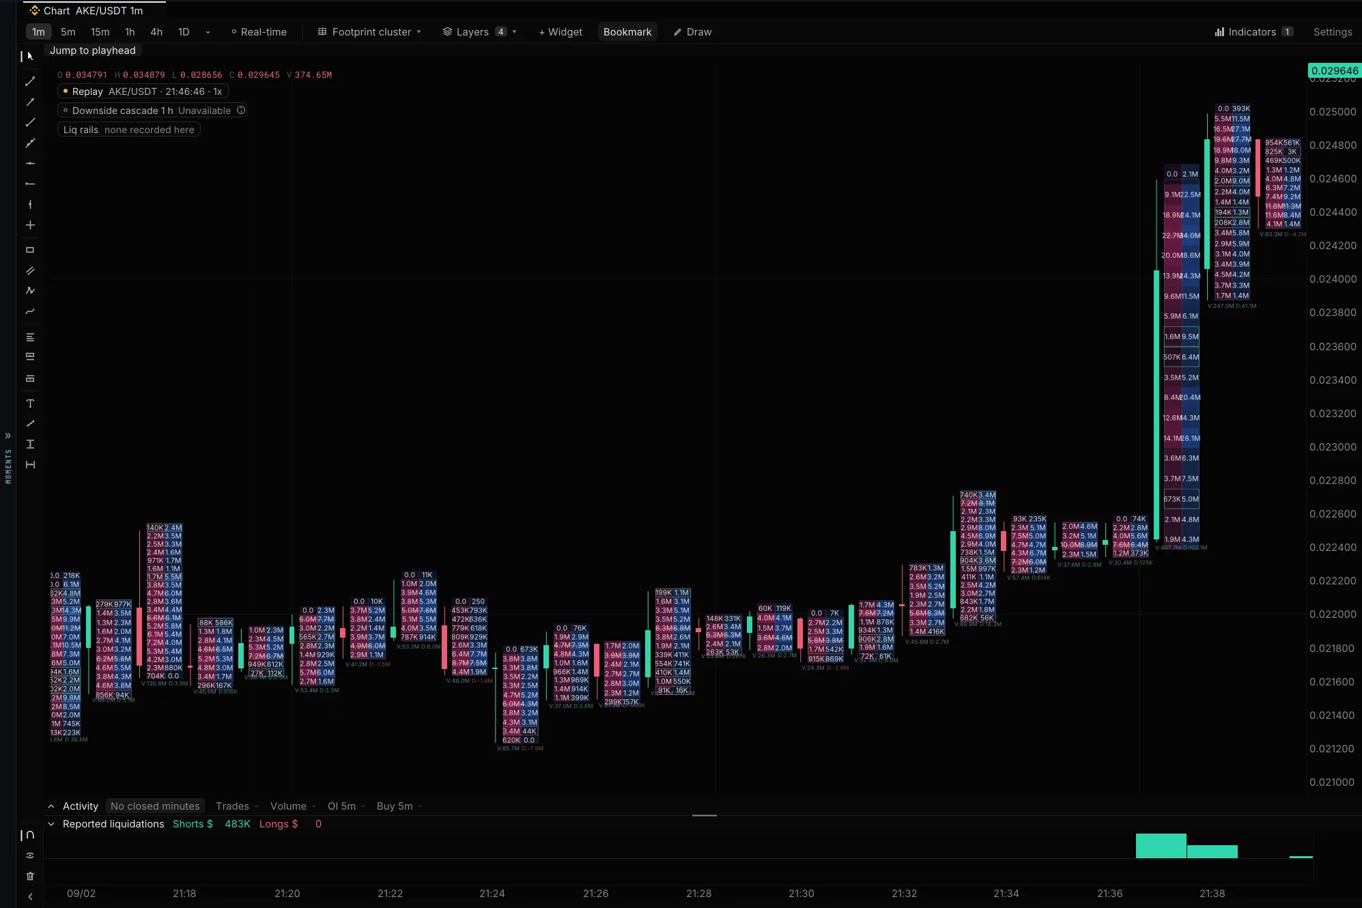Select the vertical price range measure tool
The image size is (1362, 908).
tap(30, 444)
